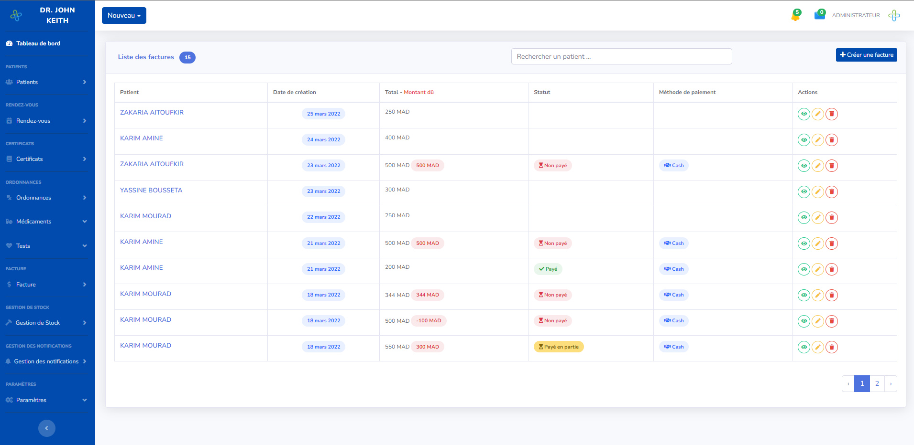914x445 pixels.
Task: Open the Nouveau dropdown
Action: (124, 16)
